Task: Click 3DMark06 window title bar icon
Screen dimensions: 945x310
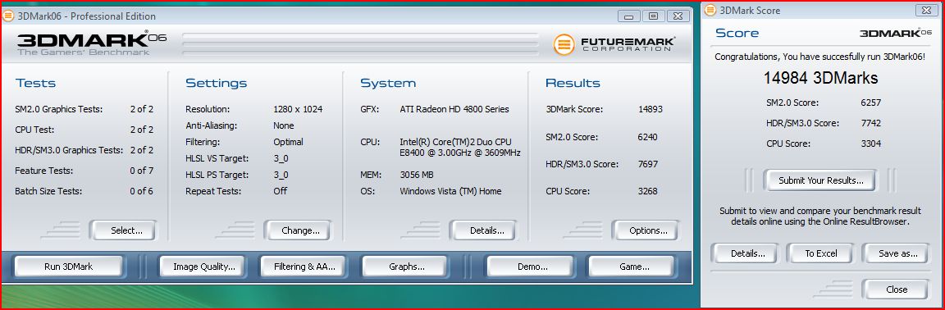Action: click(8, 16)
